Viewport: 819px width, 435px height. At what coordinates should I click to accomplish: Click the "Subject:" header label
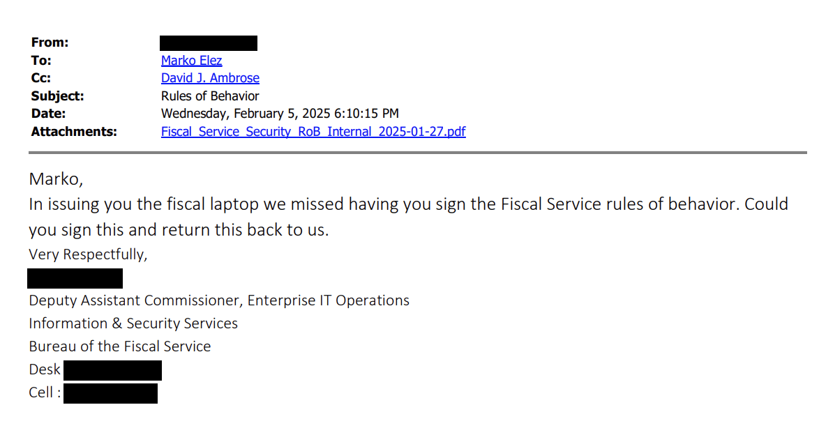pyautogui.click(x=57, y=96)
